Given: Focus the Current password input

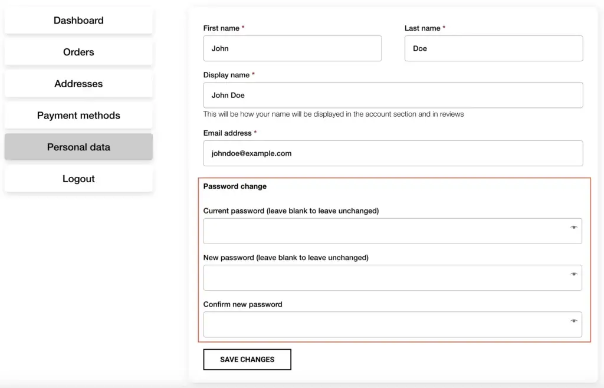Looking at the screenshot, I should (x=383, y=231).
